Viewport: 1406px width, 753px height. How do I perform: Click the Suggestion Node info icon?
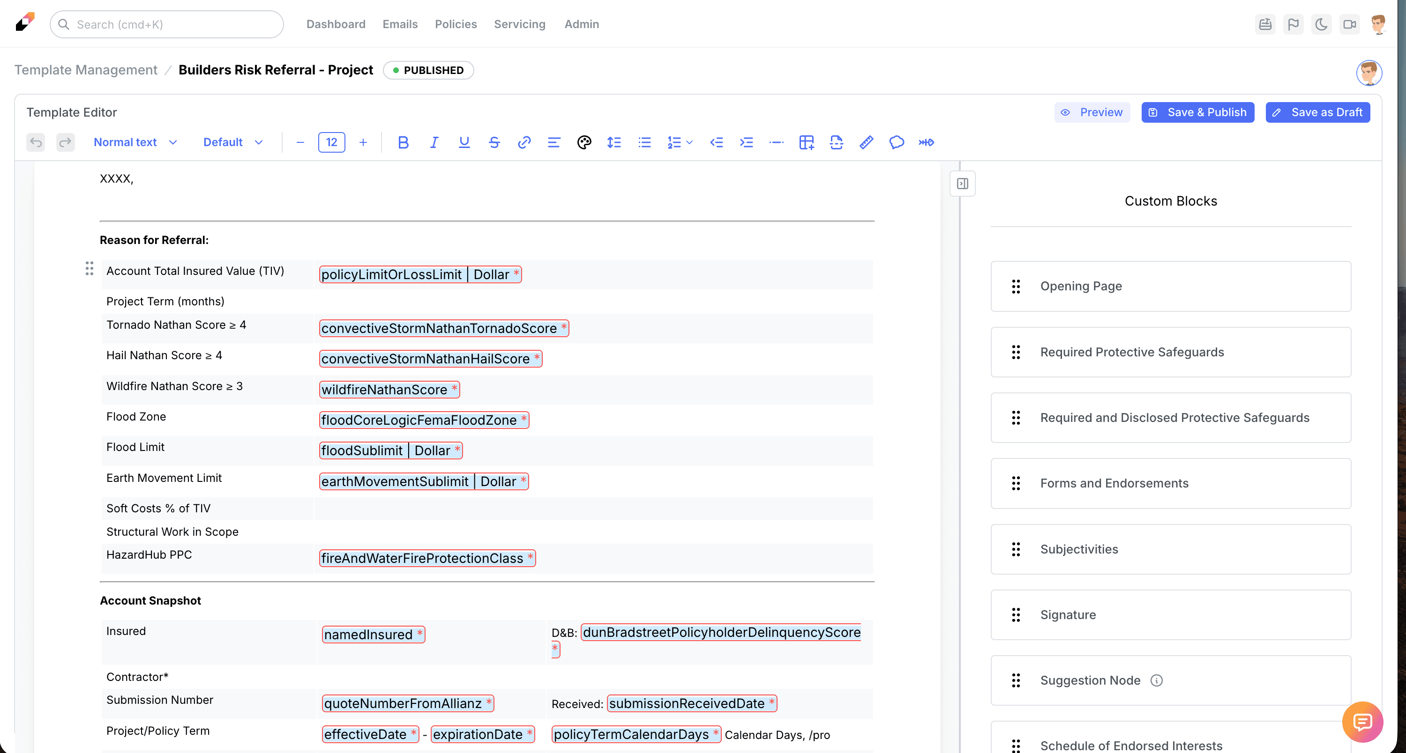pos(1157,680)
